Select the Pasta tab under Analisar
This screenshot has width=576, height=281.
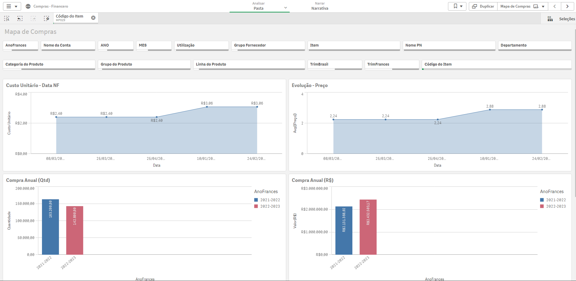(x=258, y=8)
